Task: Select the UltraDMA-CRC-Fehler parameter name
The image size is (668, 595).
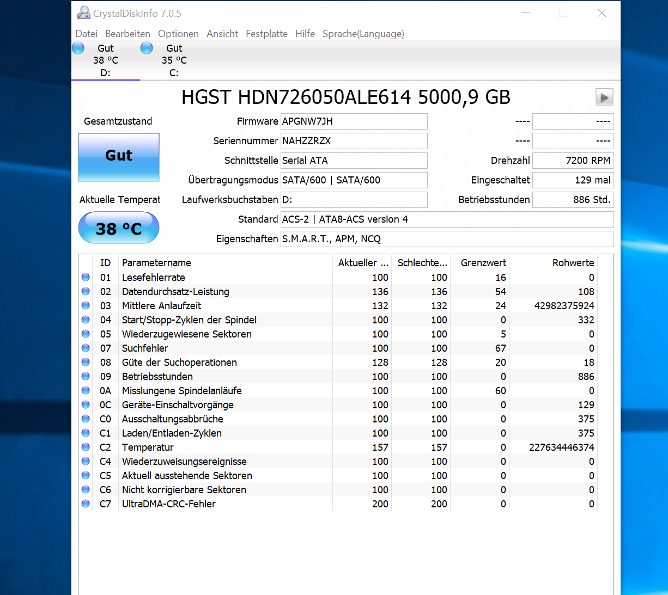Action: [169, 504]
